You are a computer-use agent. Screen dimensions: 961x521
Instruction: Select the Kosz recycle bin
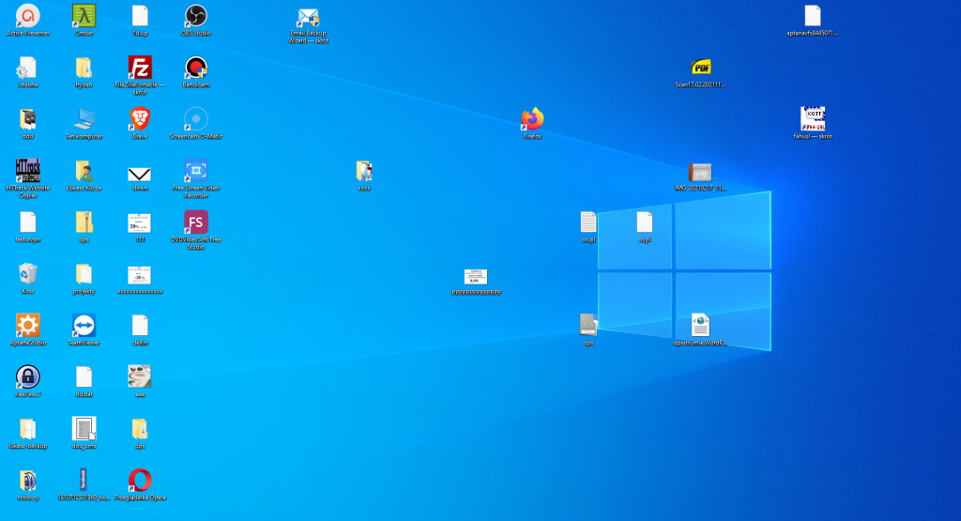point(27,273)
